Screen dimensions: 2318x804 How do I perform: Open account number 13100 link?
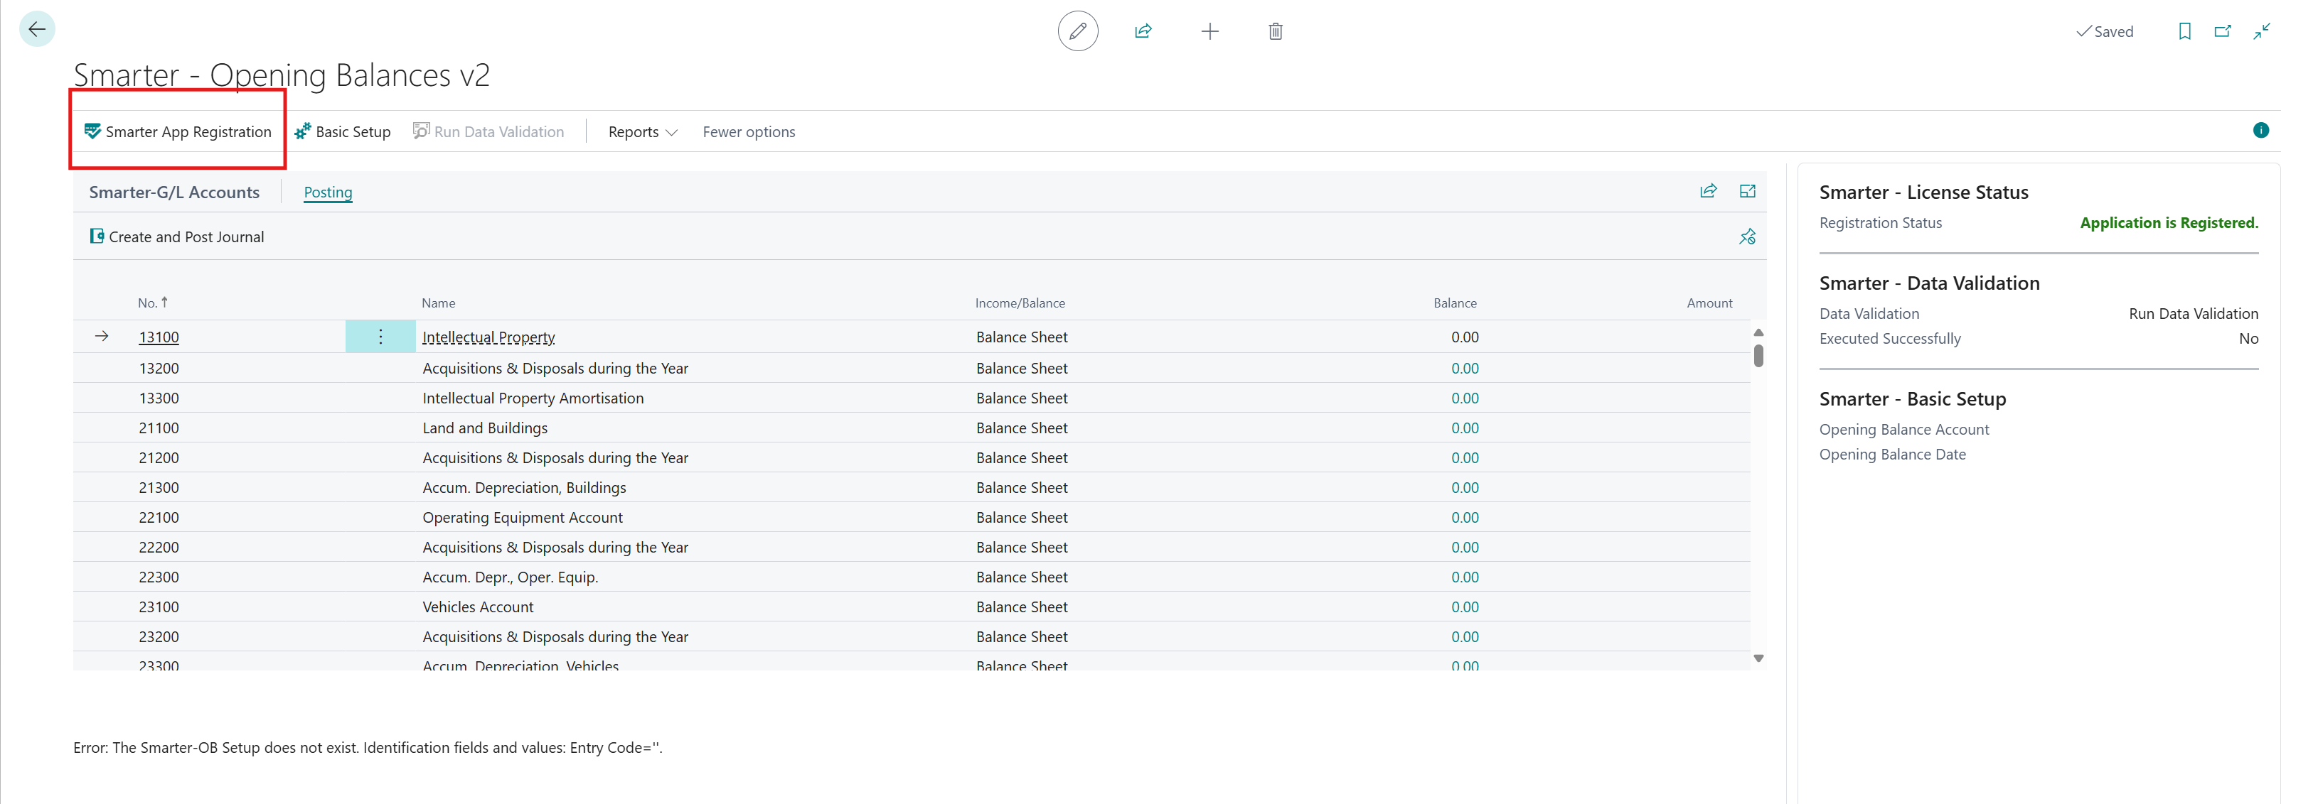click(159, 337)
